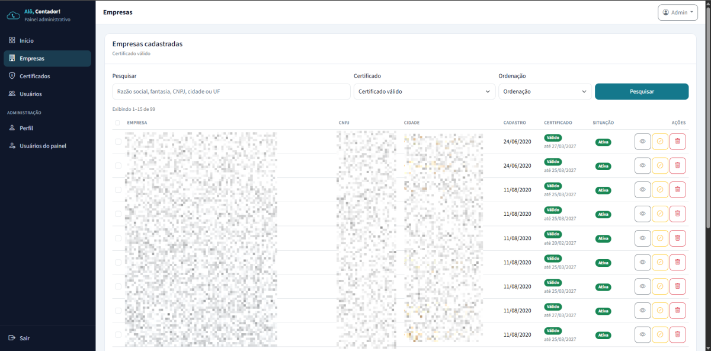View the 24/06/2020 company valid until 25/03/2027
711x351 pixels.
pyautogui.click(x=642, y=165)
